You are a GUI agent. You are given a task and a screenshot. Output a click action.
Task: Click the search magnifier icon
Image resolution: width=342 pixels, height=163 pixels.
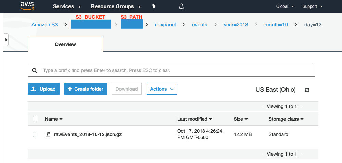click(35, 70)
